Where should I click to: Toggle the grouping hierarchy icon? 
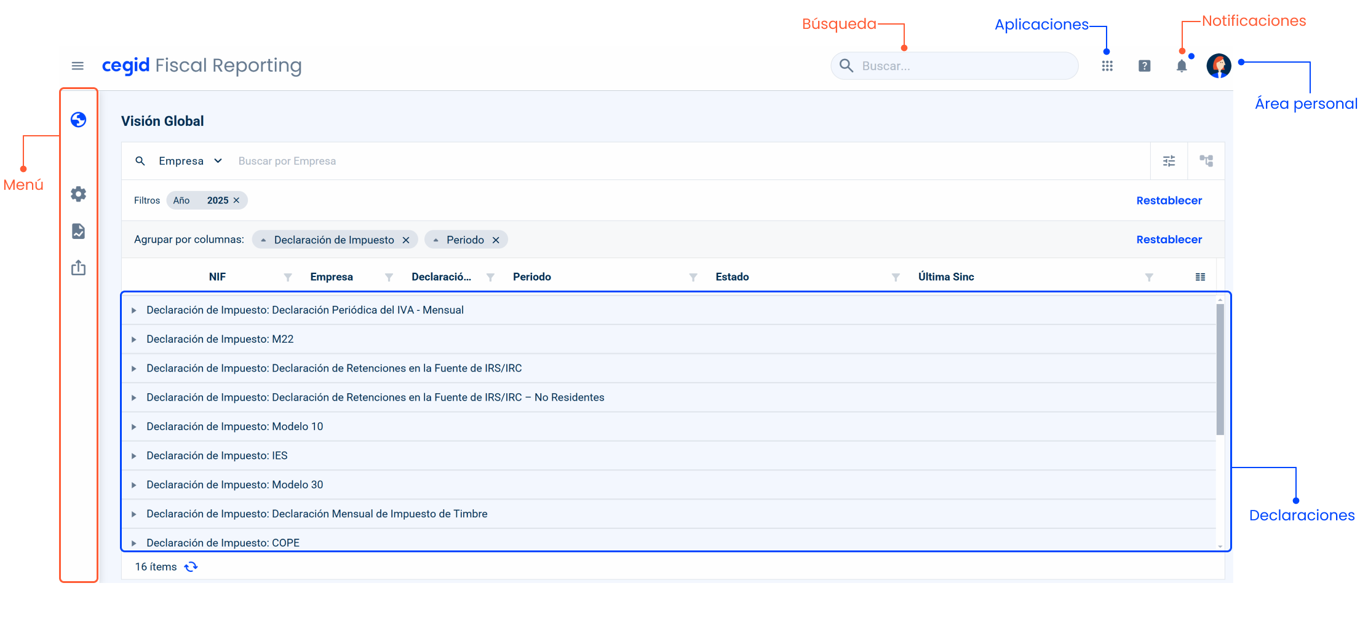pos(1206,161)
